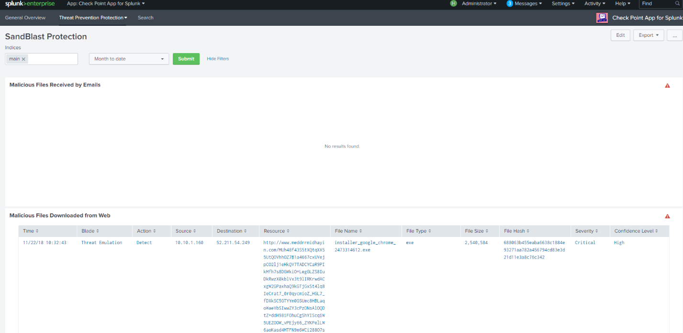Click source IP 10.10.1.160
683x333 pixels.
click(189, 243)
